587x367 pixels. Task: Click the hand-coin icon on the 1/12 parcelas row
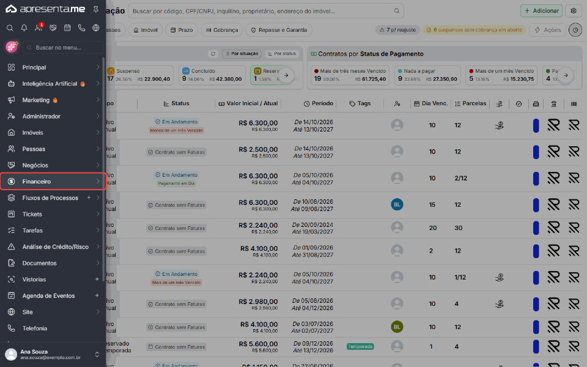pyautogui.click(x=499, y=277)
